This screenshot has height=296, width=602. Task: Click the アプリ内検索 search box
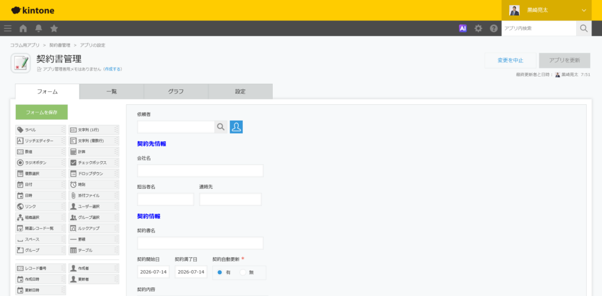539,28
